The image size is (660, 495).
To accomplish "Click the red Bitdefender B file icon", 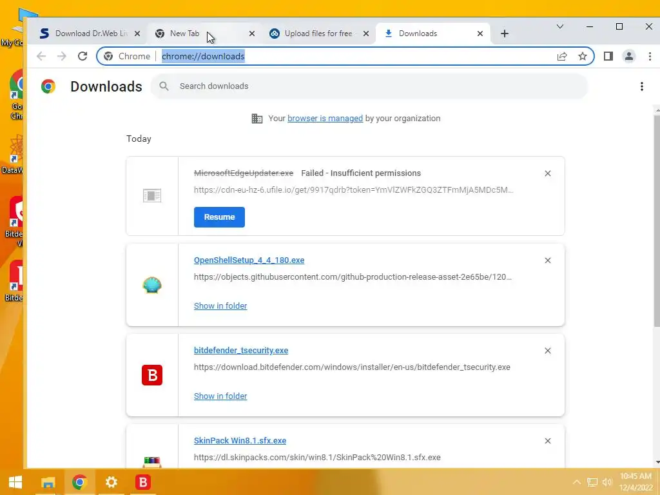I will click(x=152, y=375).
